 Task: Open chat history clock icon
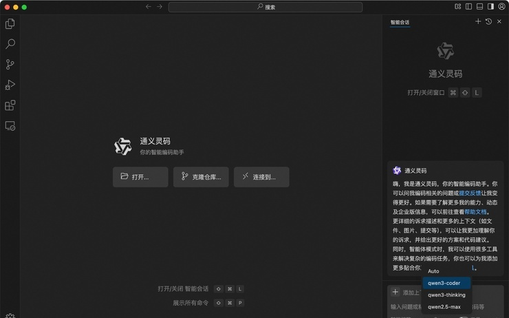488,21
